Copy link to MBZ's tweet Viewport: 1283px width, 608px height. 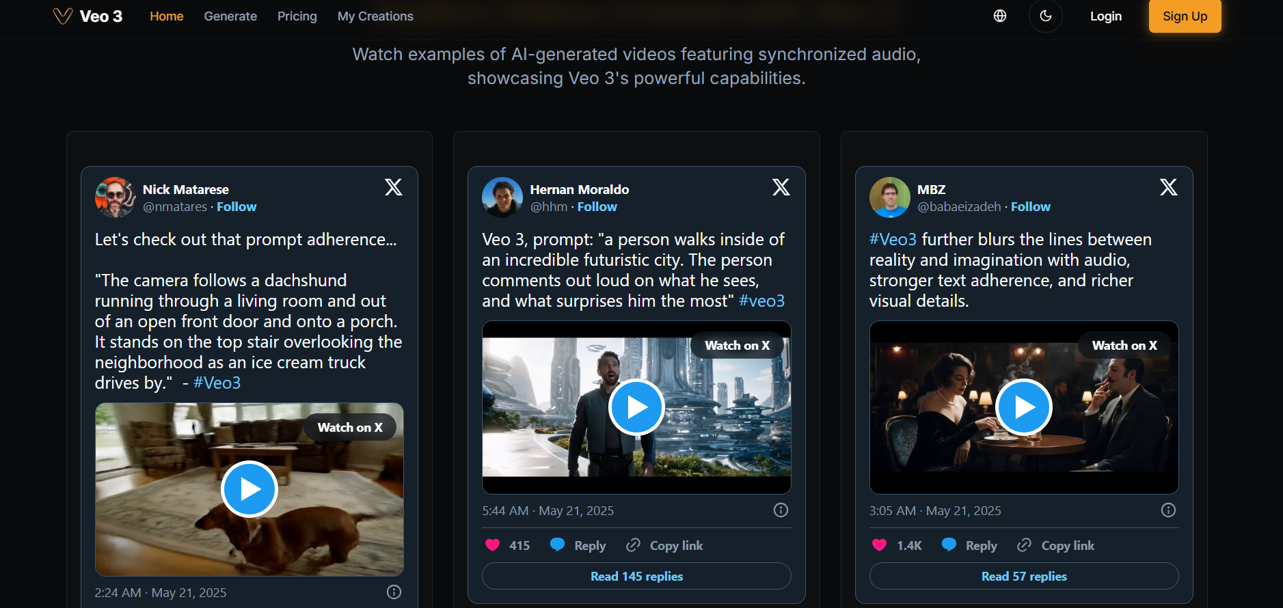point(1055,545)
